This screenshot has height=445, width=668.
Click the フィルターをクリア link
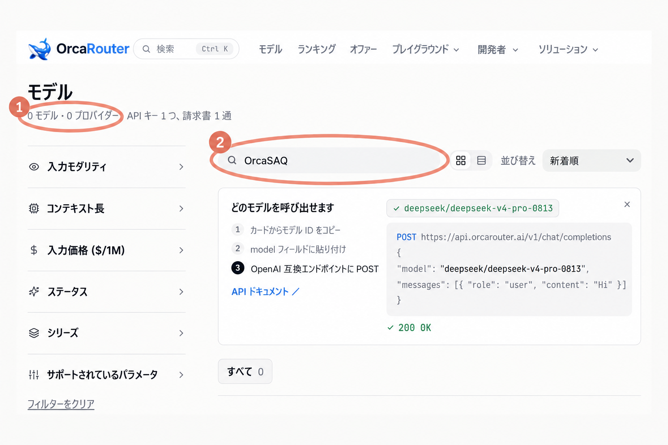(61, 404)
